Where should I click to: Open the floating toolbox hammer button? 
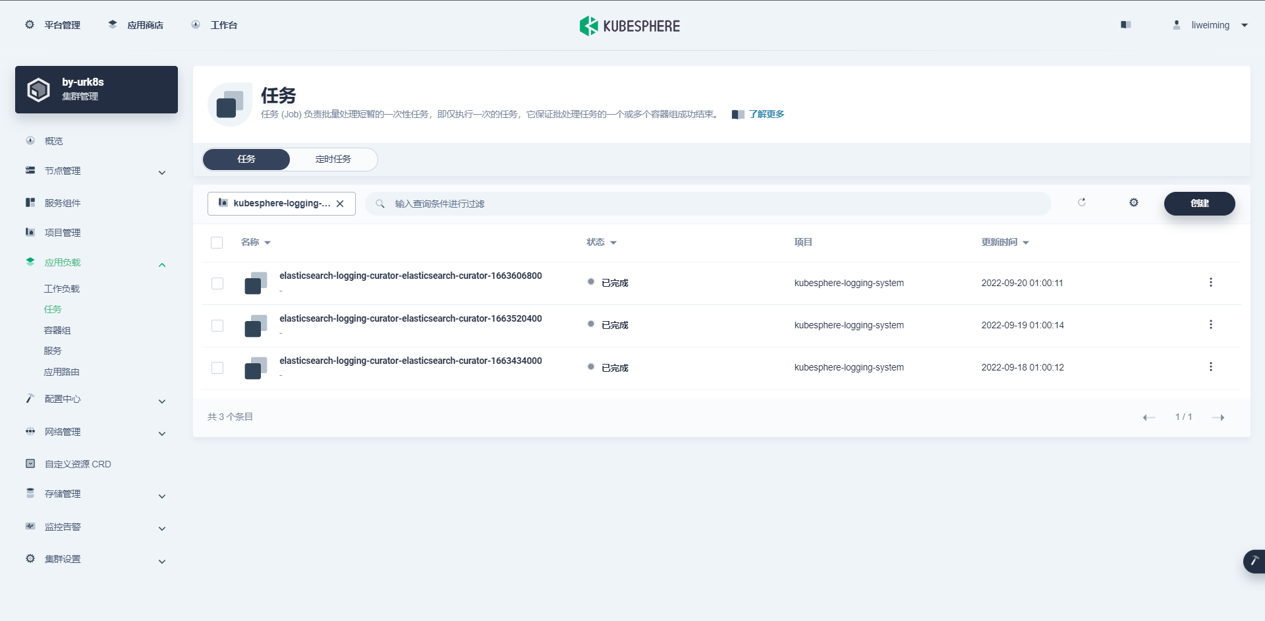1254,561
